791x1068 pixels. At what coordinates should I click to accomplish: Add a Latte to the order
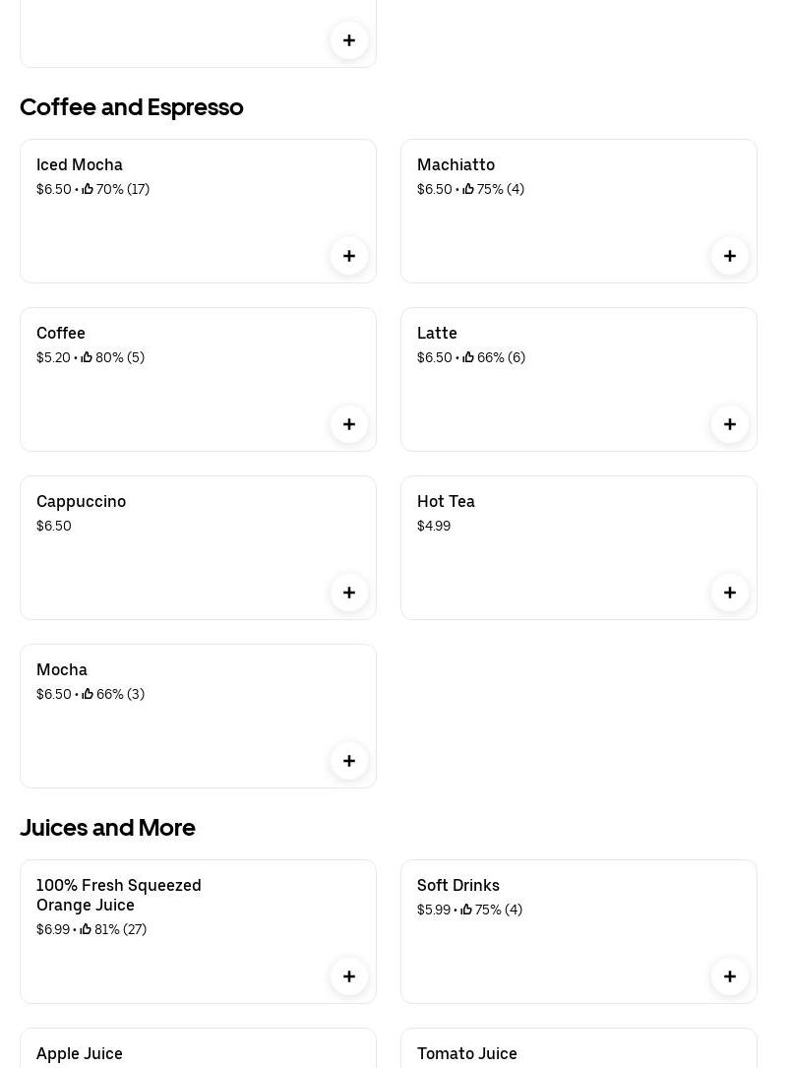[x=730, y=424]
